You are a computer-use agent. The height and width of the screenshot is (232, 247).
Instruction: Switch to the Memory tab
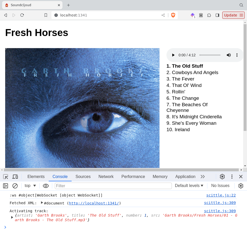click(160, 176)
